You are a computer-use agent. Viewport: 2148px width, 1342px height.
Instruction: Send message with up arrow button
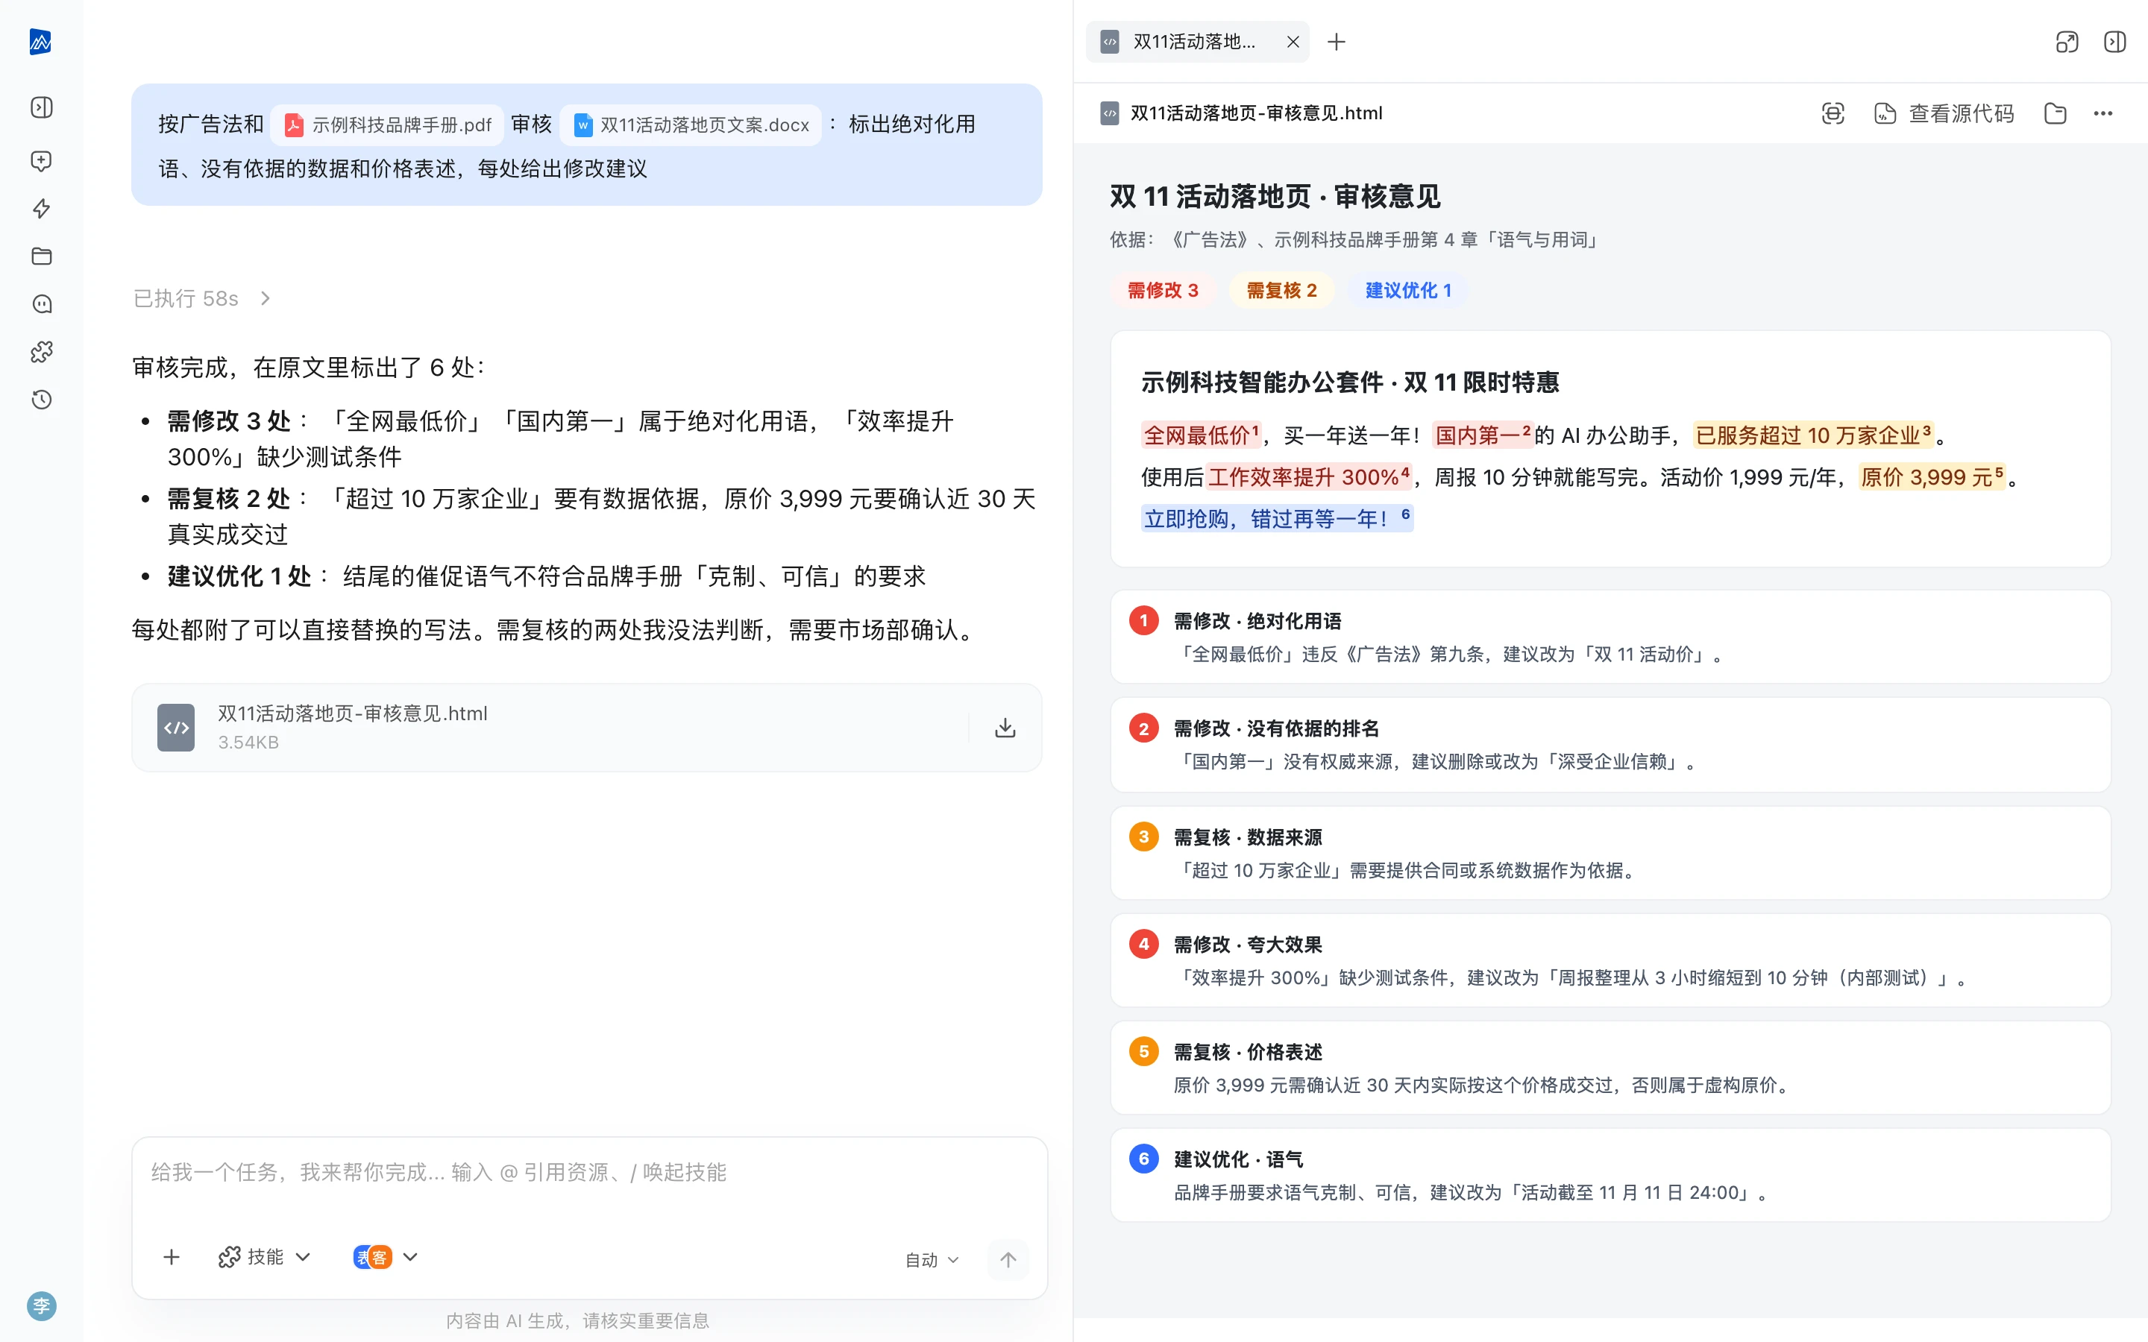point(1008,1259)
